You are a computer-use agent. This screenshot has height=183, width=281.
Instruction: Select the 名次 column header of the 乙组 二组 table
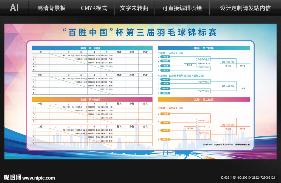[145, 126]
